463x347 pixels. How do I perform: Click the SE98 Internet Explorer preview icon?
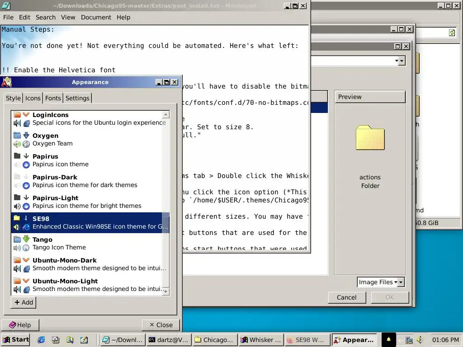(x=26, y=227)
